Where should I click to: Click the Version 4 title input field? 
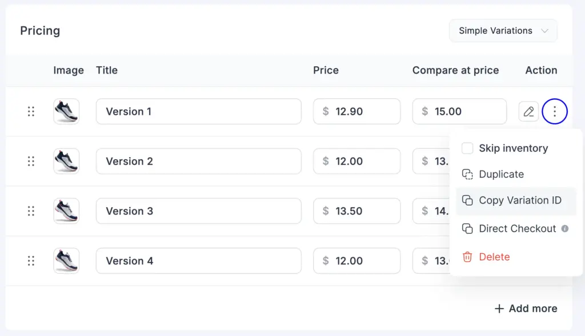coord(198,261)
